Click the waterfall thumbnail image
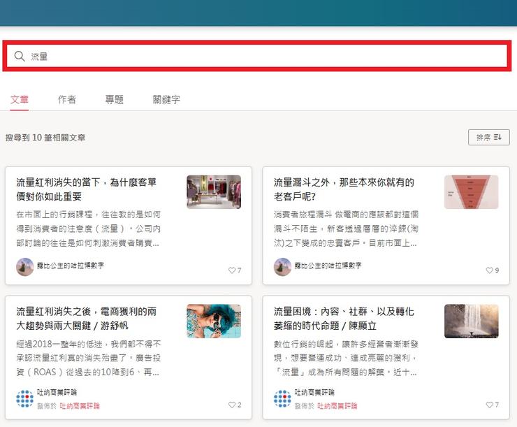Image resolution: width=517 pixels, height=427 pixels. [471, 321]
